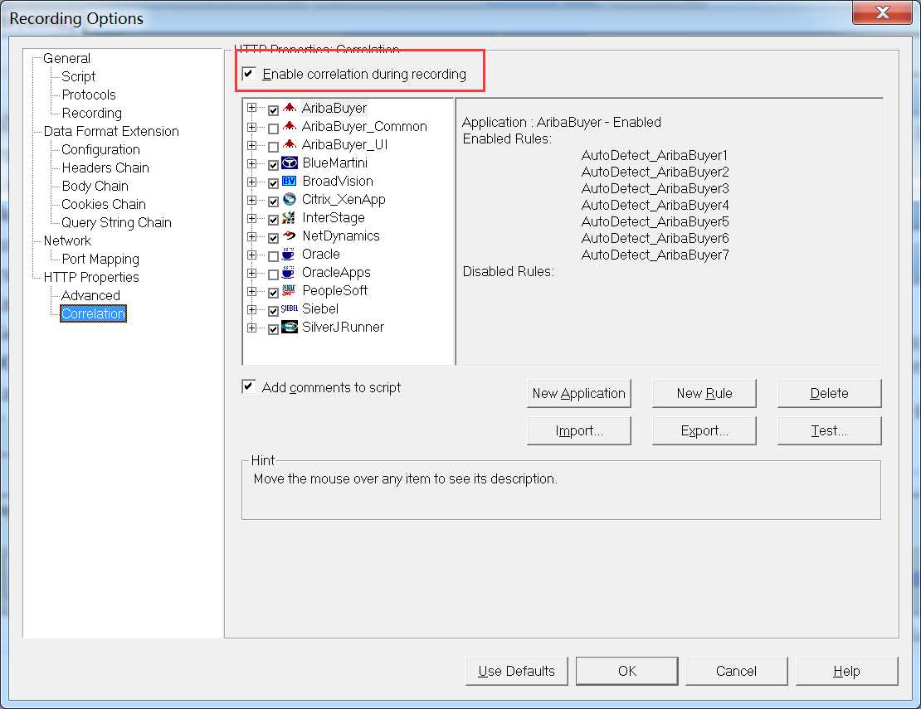Uncheck the InterStage checkbox
This screenshot has width=921, height=709.
click(x=273, y=220)
